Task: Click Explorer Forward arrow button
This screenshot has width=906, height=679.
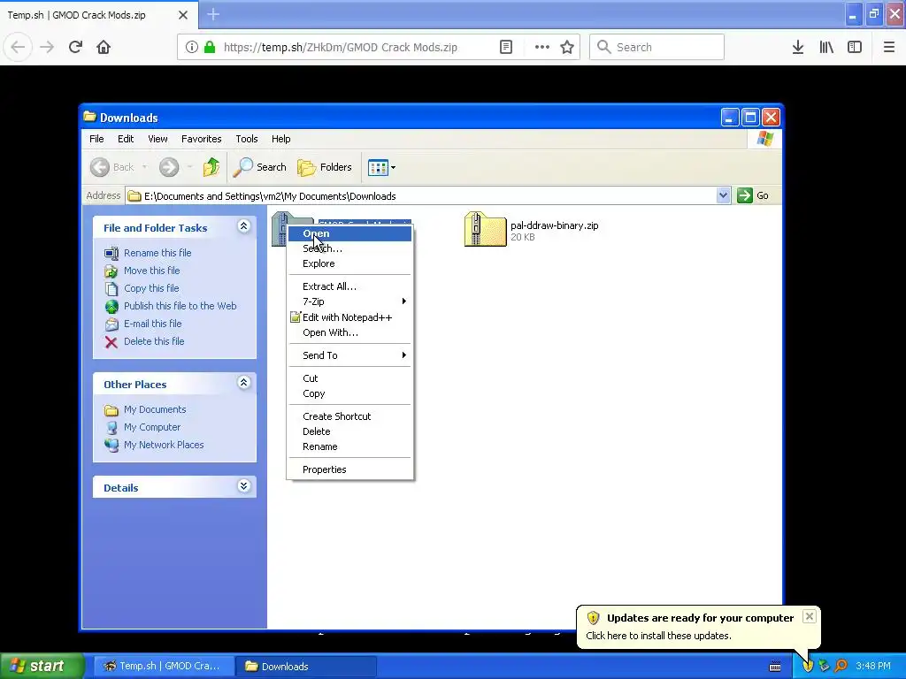Action: [x=169, y=167]
